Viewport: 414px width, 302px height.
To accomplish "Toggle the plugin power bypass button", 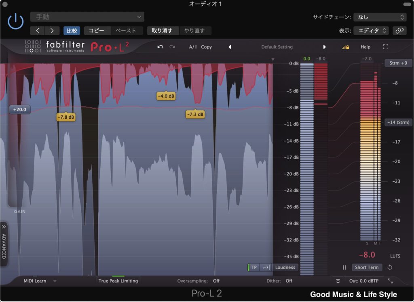I will (16, 21).
